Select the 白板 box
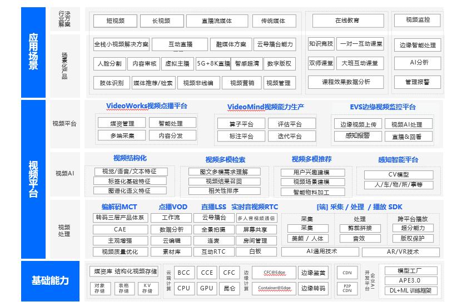462x302 pixels. point(256,251)
